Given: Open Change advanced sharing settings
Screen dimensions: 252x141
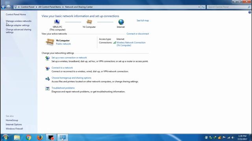Looking at the screenshot, I should (19, 31).
